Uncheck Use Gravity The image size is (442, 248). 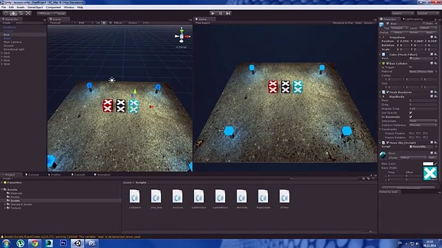point(411,113)
